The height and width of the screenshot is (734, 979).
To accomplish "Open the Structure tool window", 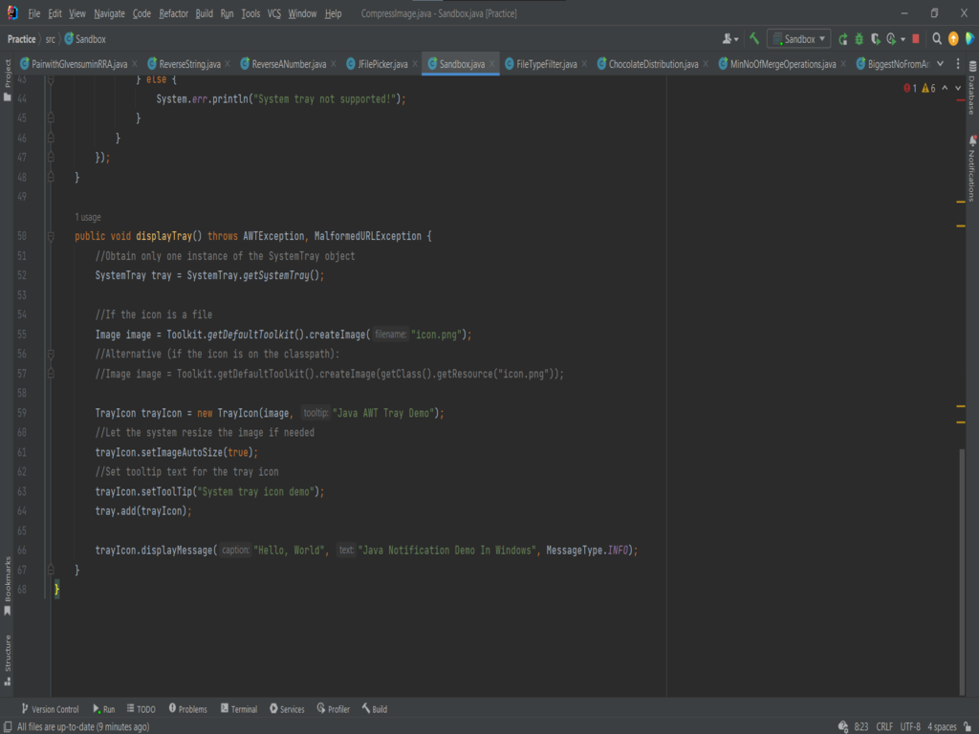I will click(x=8, y=660).
